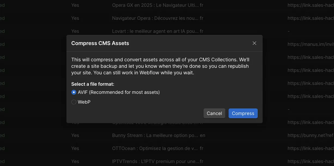
Task: Select the WebP file format option
Action: [x=74, y=102]
